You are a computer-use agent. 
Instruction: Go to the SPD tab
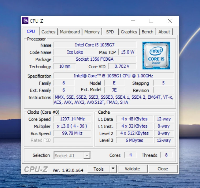point(110,32)
